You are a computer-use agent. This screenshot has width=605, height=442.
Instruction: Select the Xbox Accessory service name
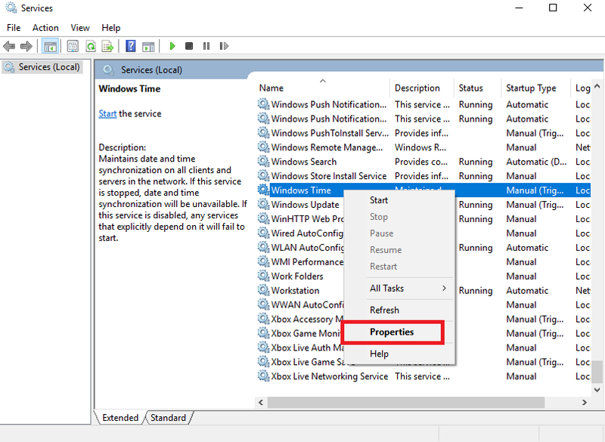click(307, 319)
